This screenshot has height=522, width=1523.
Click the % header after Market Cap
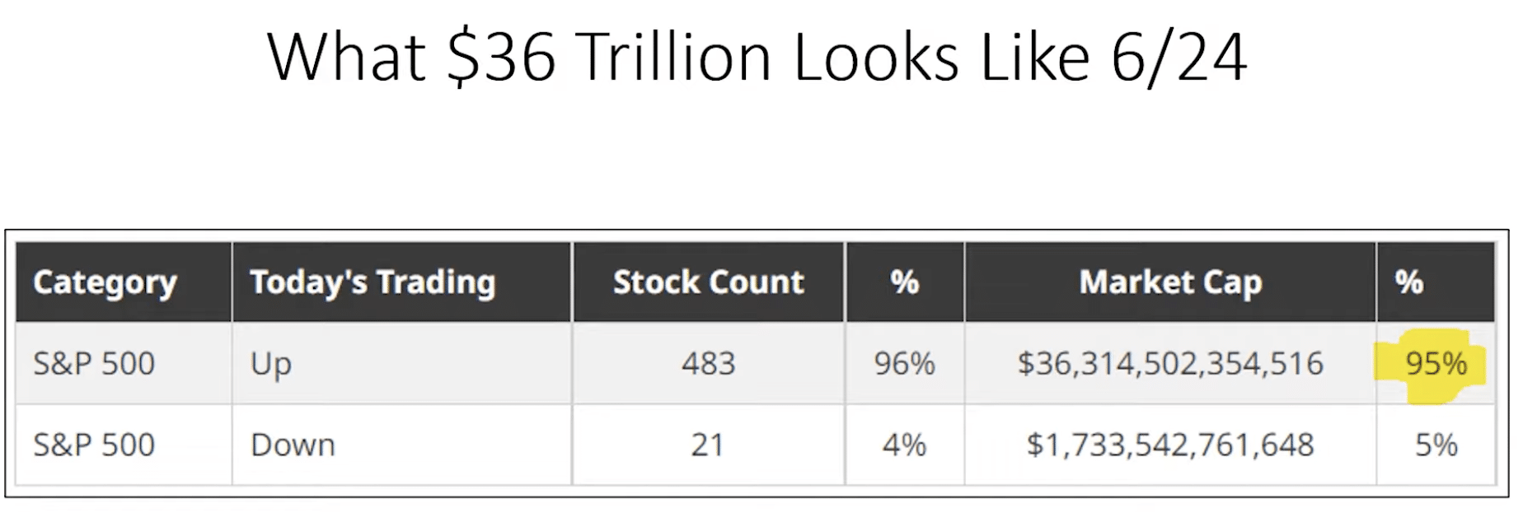tap(1409, 282)
